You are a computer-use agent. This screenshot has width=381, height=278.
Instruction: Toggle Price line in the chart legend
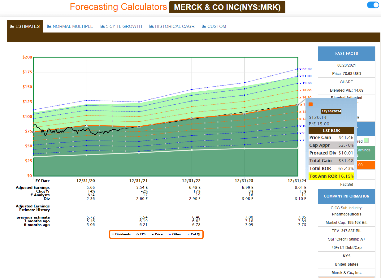(x=157, y=234)
